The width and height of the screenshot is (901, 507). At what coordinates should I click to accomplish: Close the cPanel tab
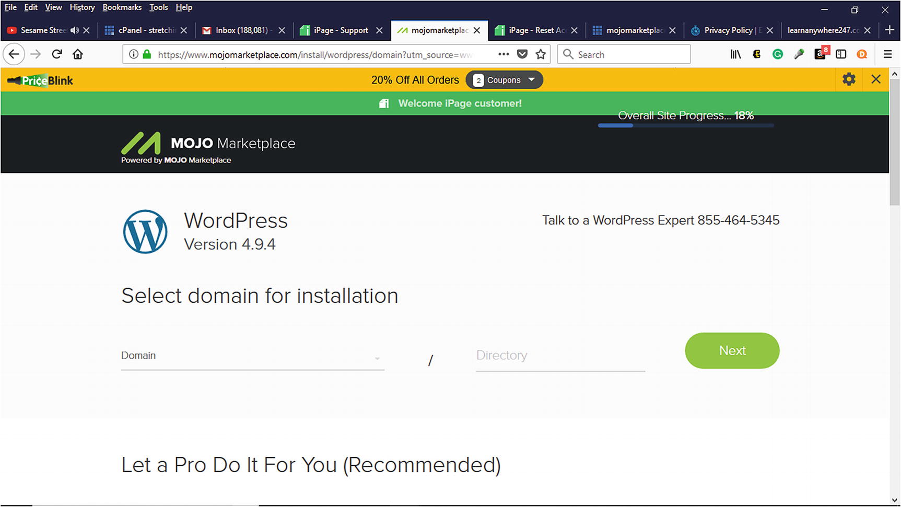click(184, 30)
